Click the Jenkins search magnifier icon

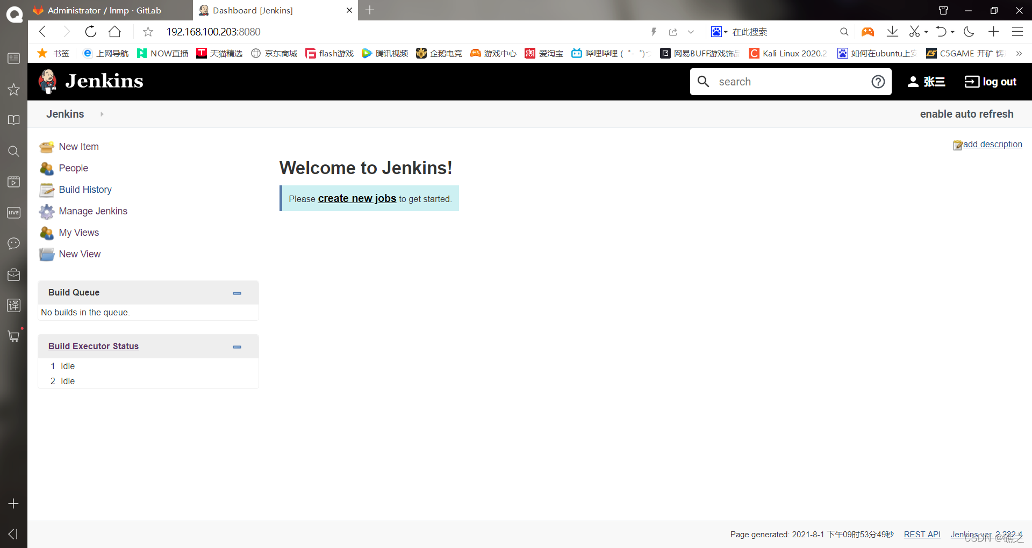pyautogui.click(x=703, y=82)
